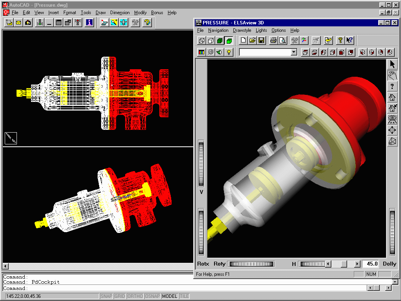Click the 45.0 camera angle field
The height and width of the screenshot is (301, 401).
pos(370,264)
